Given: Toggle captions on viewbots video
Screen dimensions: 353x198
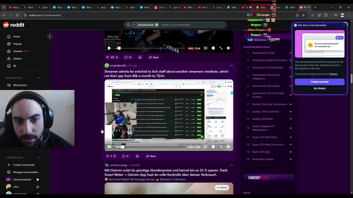Looking at the screenshot, I should pyautogui.click(x=205, y=147).
